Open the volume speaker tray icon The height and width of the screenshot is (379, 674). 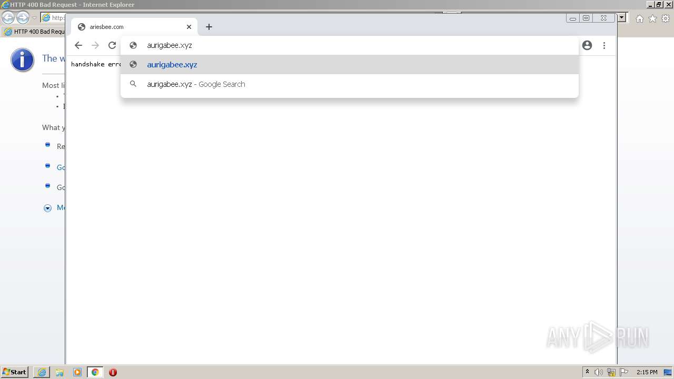click(599, 372)
